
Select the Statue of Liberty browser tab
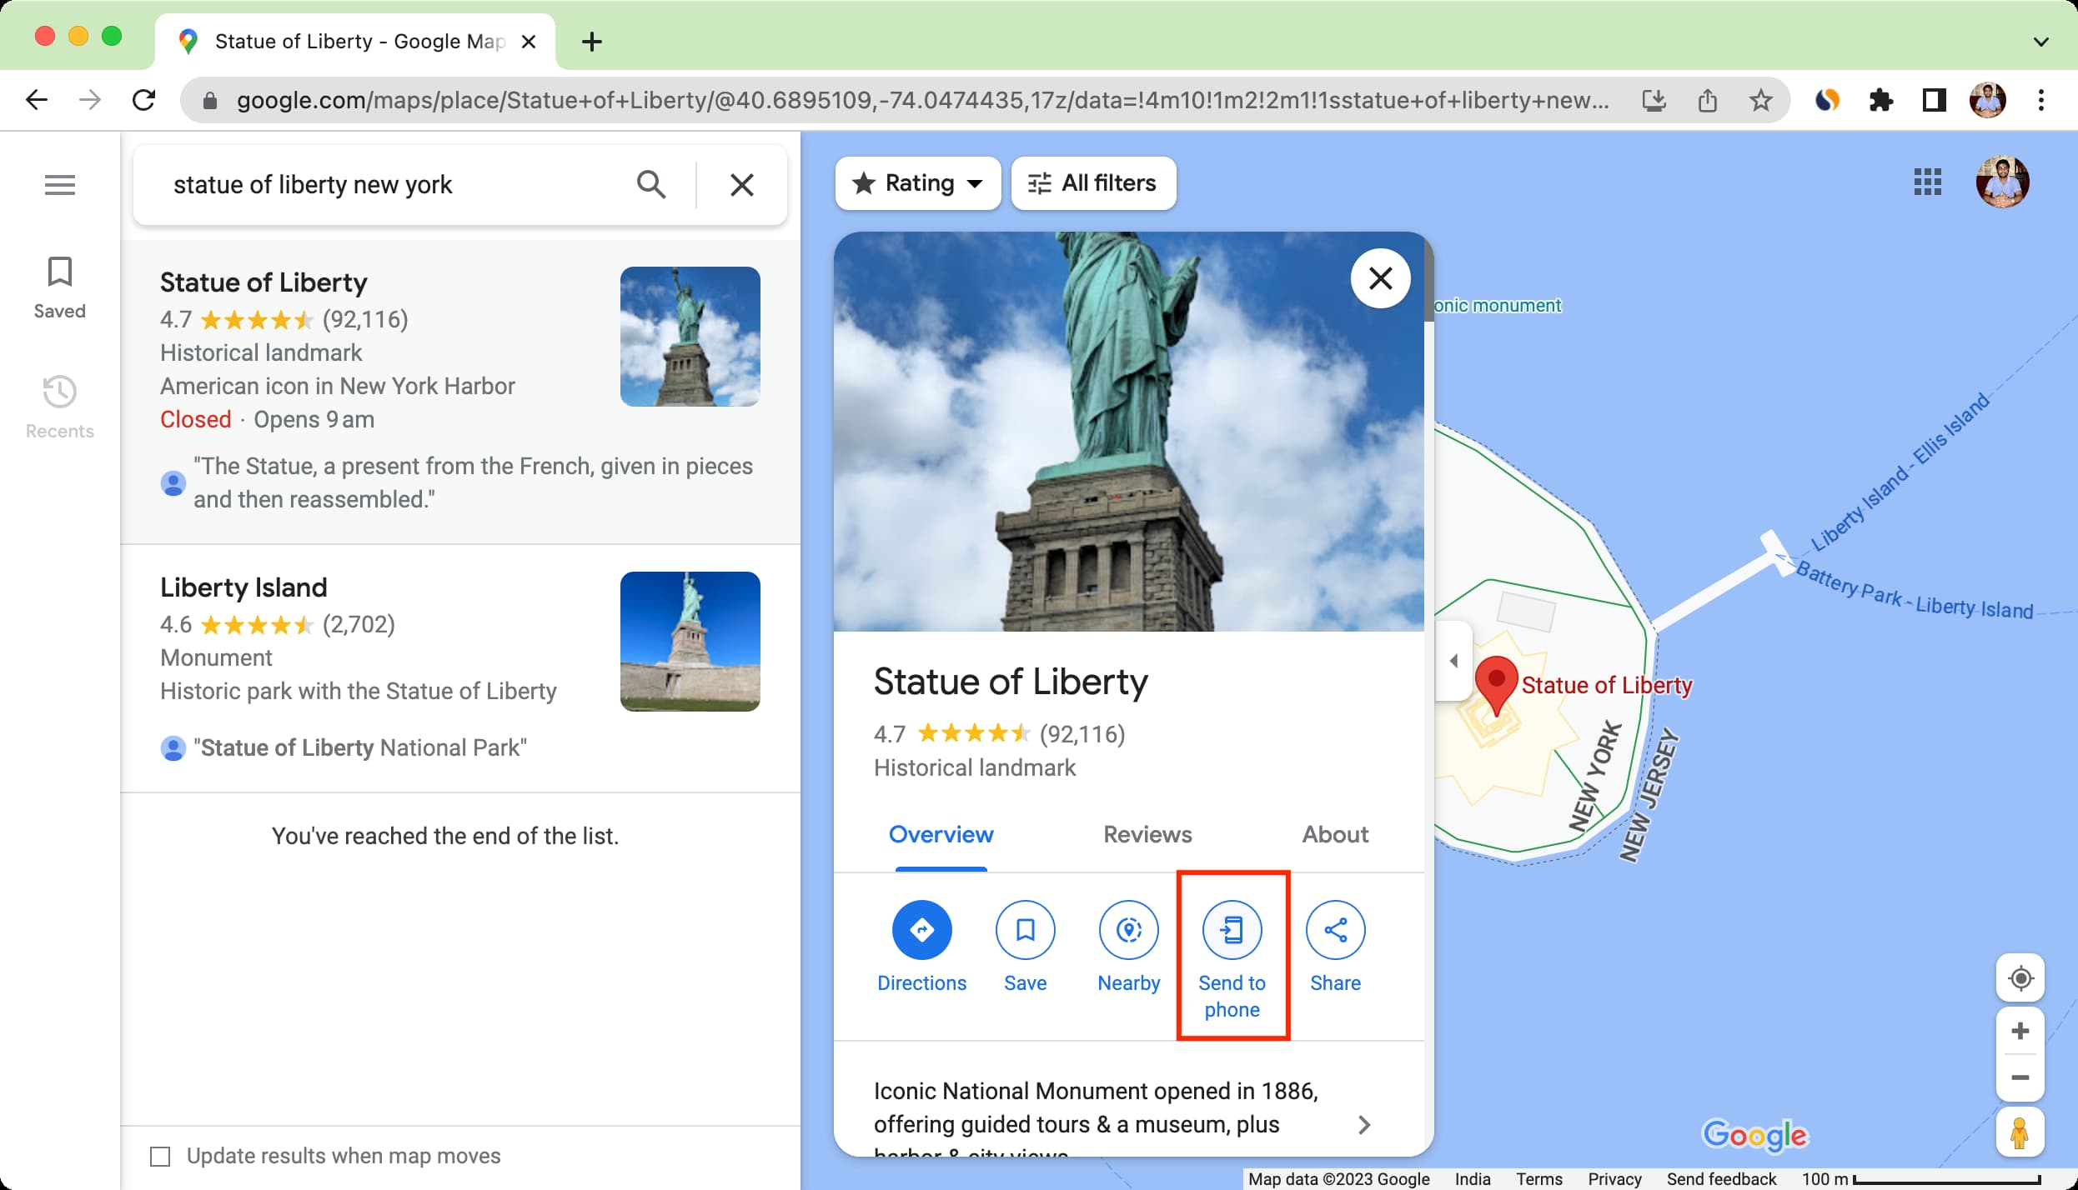click(x=355, y=42)
